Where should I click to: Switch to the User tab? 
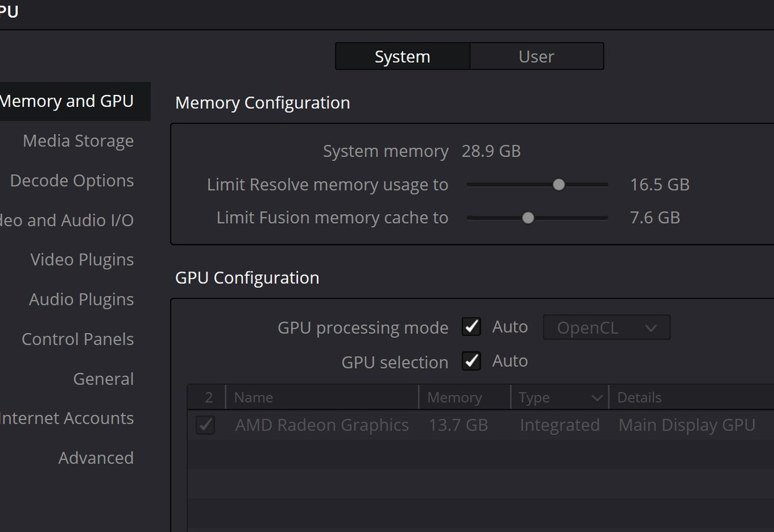536,56
